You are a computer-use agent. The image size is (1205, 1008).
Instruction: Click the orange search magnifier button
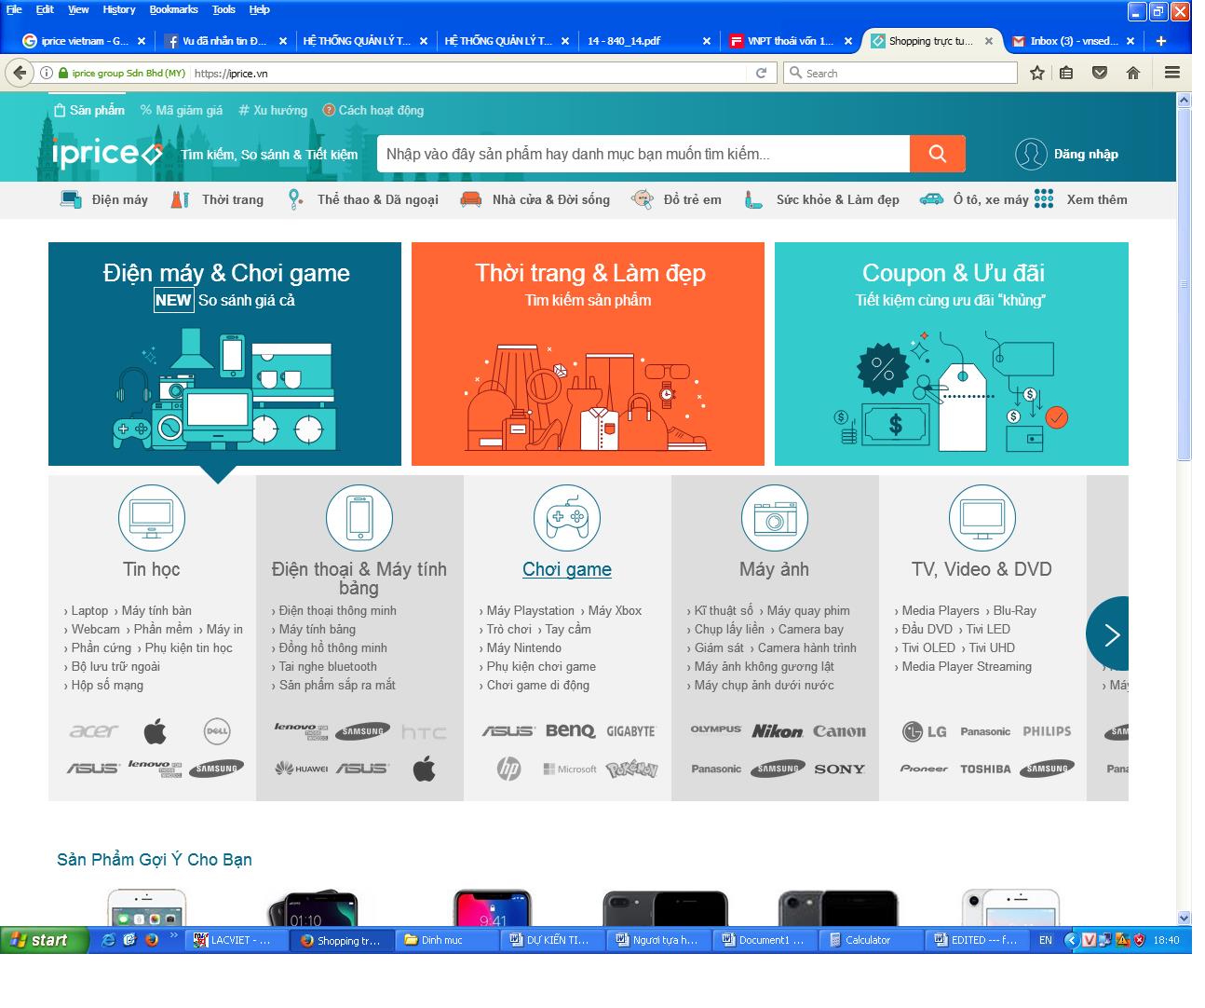click(x=937, y=155)
